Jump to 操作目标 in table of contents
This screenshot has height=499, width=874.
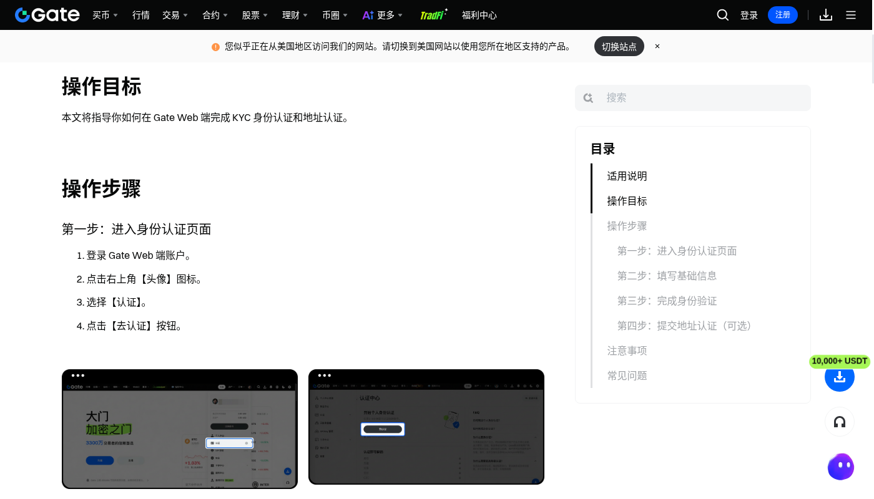pos(627,201)
